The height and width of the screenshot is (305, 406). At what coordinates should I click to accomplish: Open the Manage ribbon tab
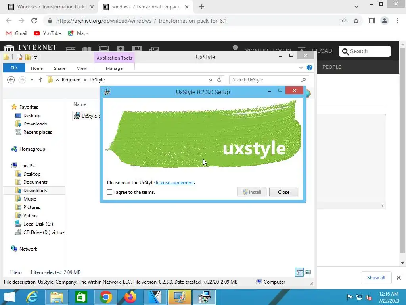point(114,68)
